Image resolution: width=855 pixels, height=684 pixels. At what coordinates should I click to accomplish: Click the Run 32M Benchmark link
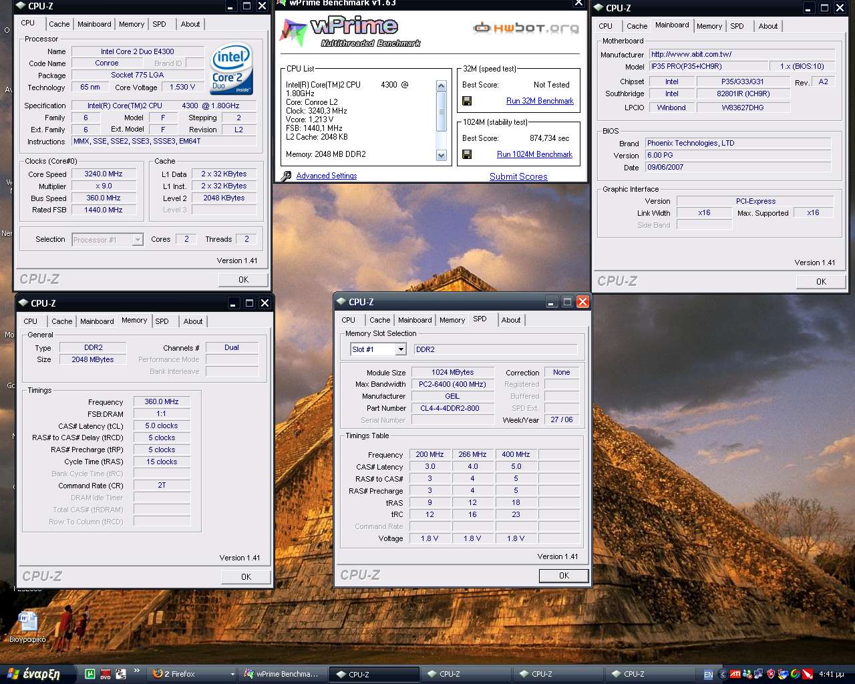click(540, 101)
